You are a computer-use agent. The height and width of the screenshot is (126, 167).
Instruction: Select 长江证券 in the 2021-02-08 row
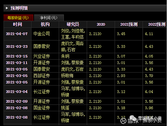click(42, 117)
